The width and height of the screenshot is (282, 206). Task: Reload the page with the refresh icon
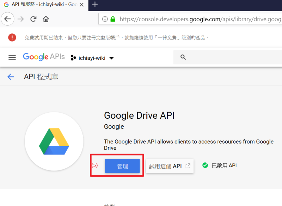(33, 19)
